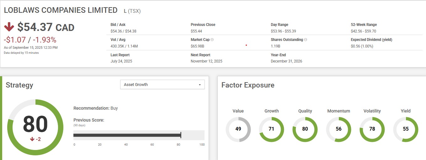
Task: Click the -$1.07 / -1.93% change
Action: pos(30,40)
